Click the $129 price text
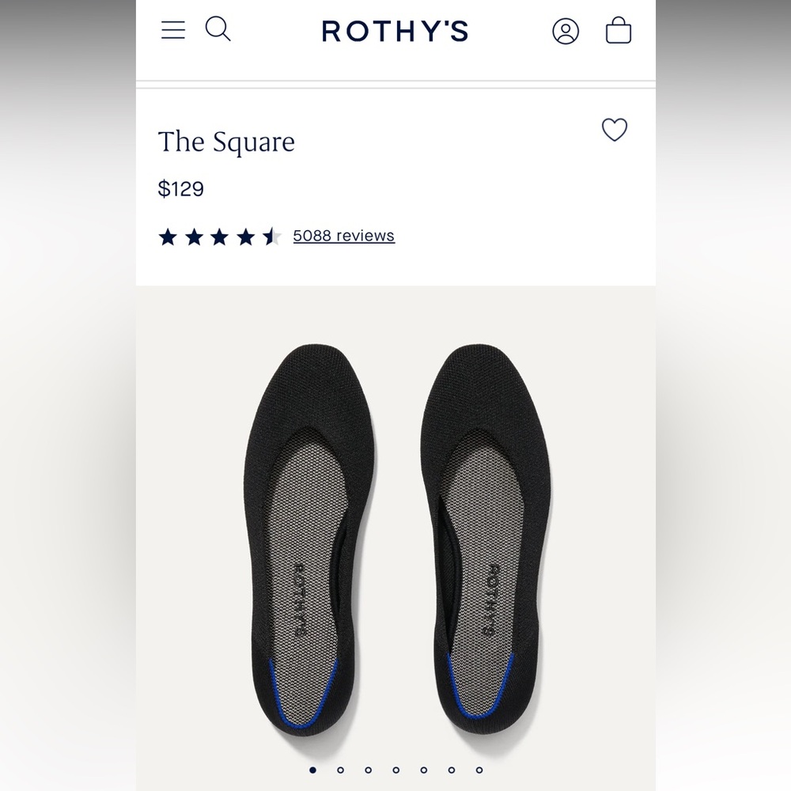This screenshot has width=791, height=791. pos(181,189)
